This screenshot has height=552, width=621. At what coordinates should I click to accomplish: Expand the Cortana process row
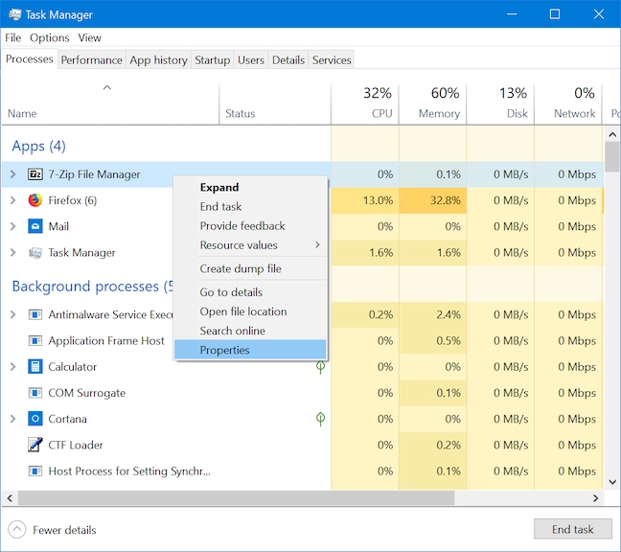coord(13,419)
